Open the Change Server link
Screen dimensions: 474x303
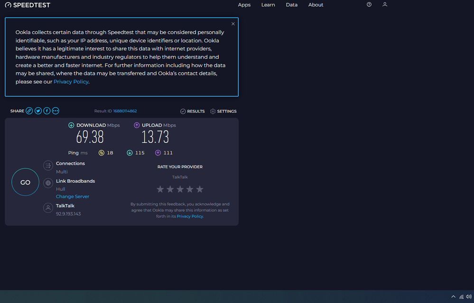(x=72, y=196)
